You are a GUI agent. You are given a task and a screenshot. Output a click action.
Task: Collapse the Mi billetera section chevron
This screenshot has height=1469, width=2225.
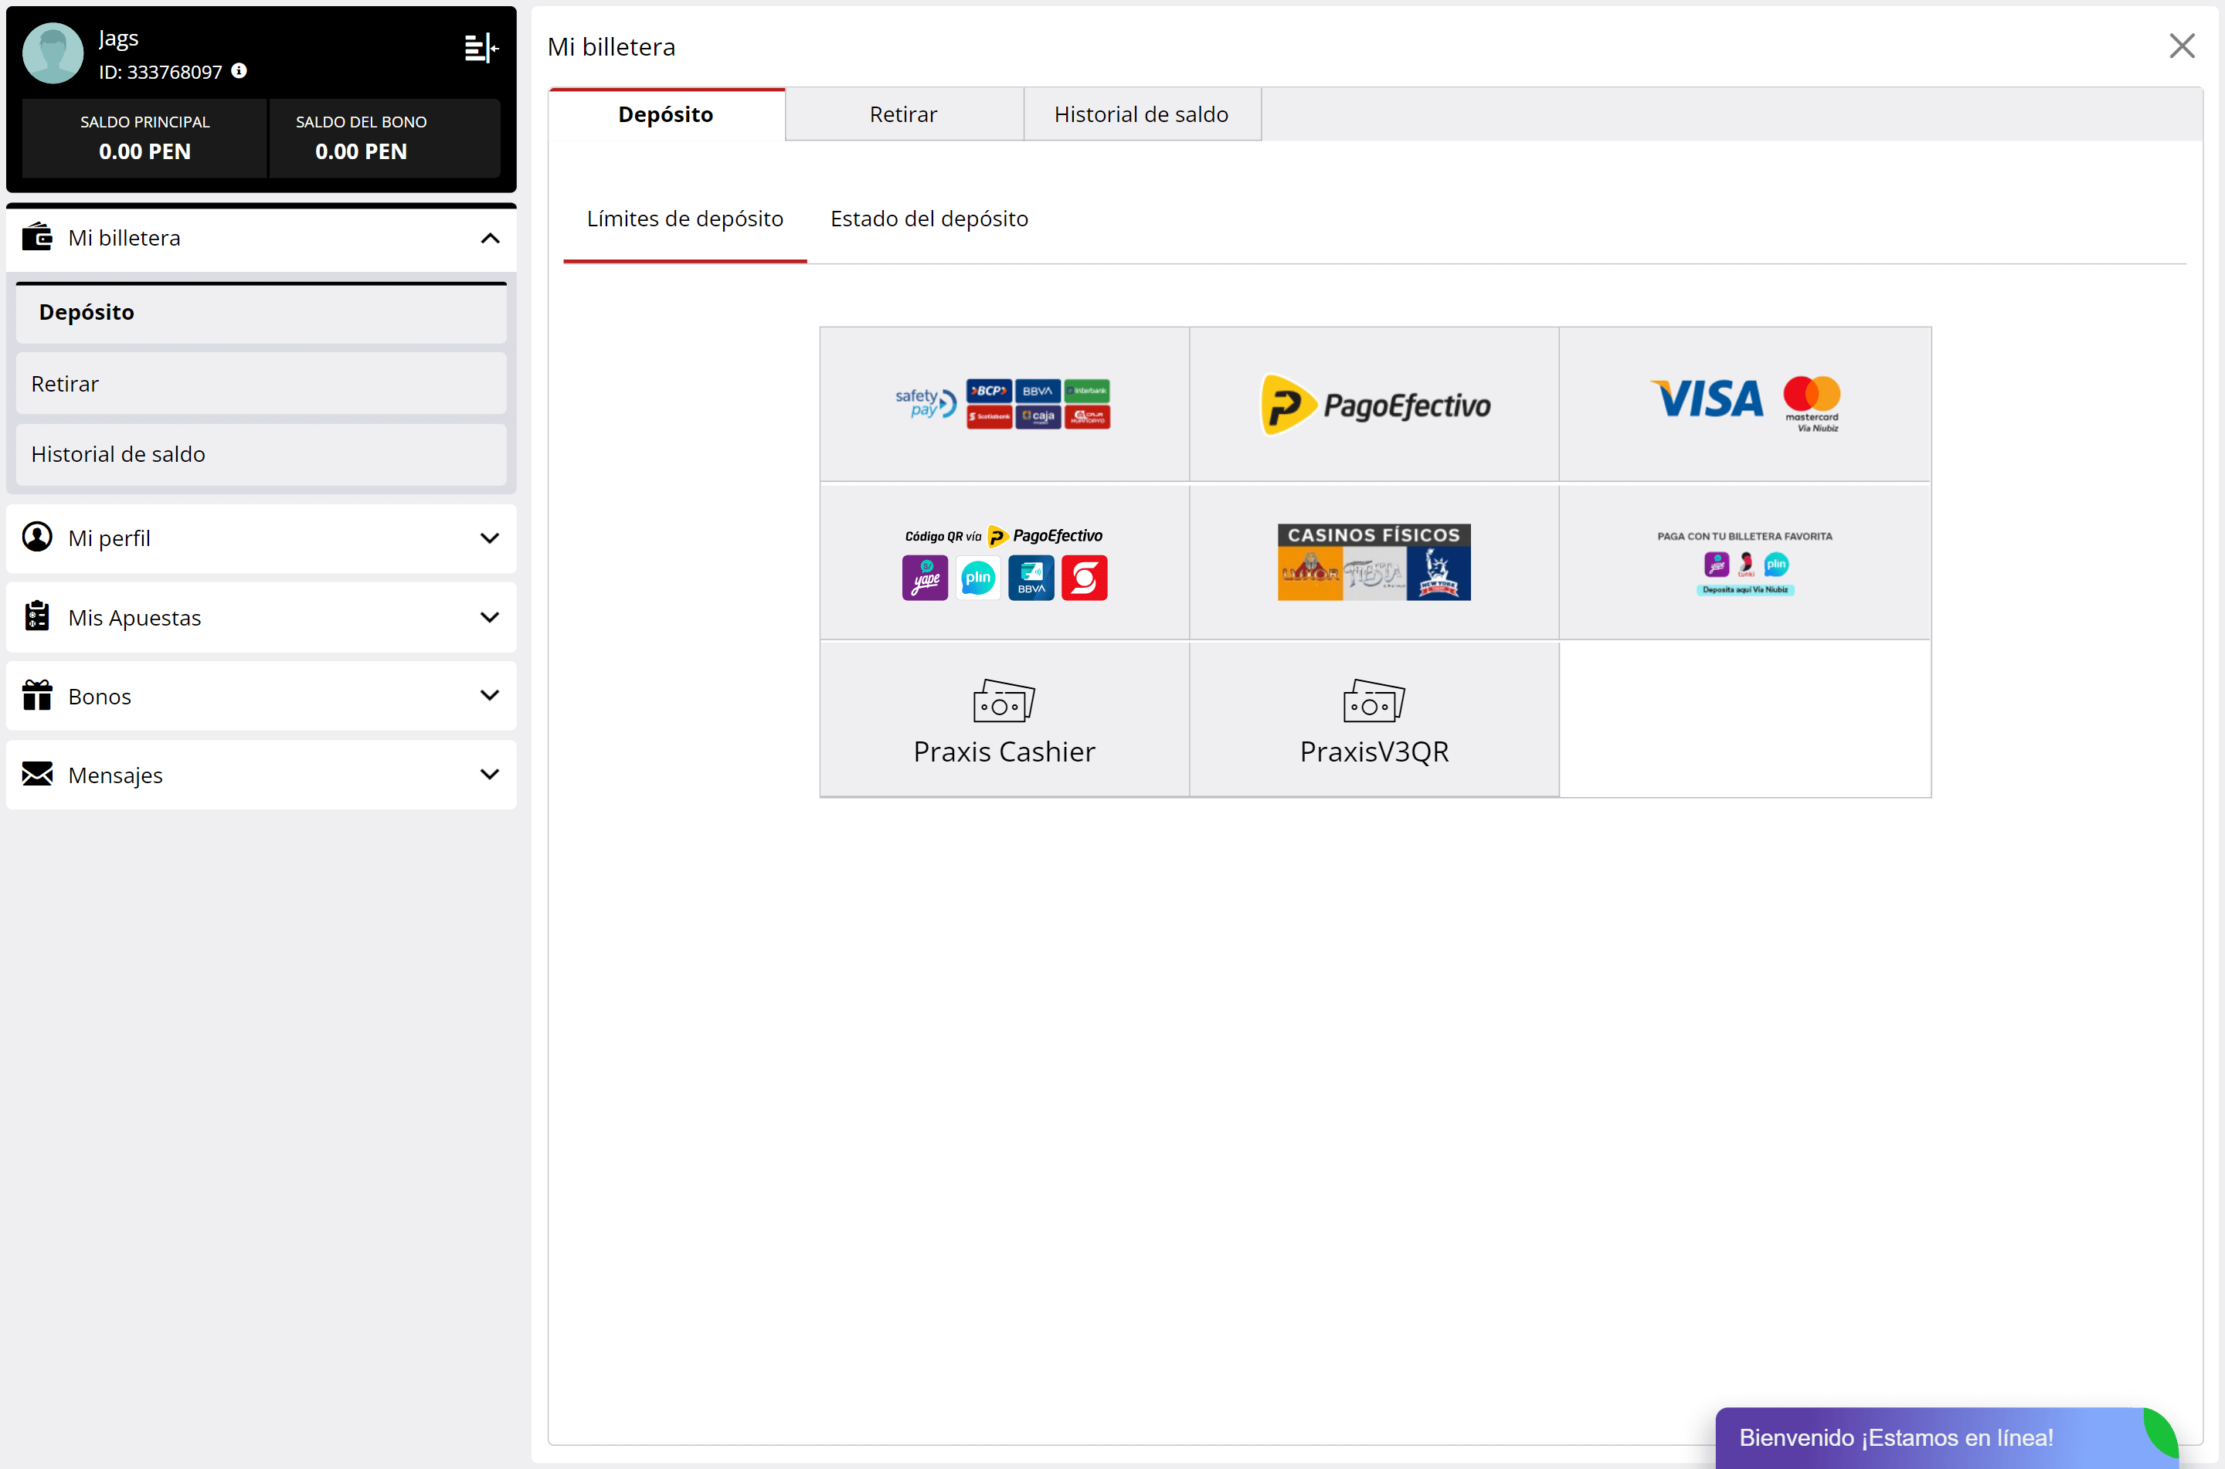pos(490,238)
